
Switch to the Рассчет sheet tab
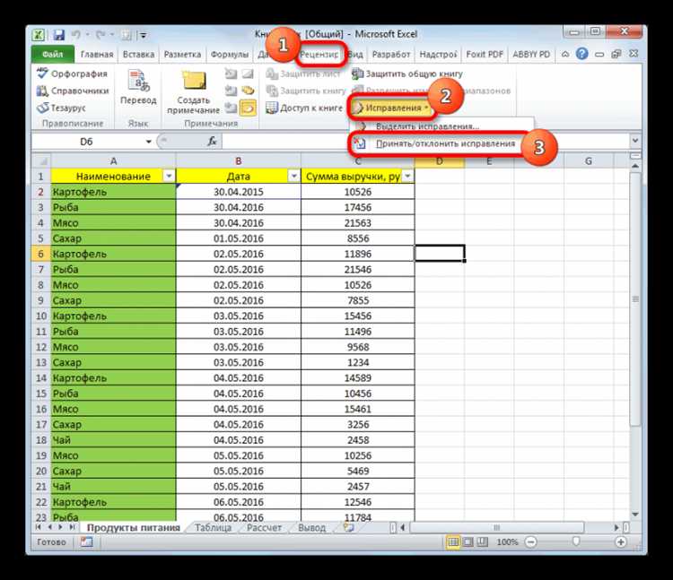[x=264, y=528]
